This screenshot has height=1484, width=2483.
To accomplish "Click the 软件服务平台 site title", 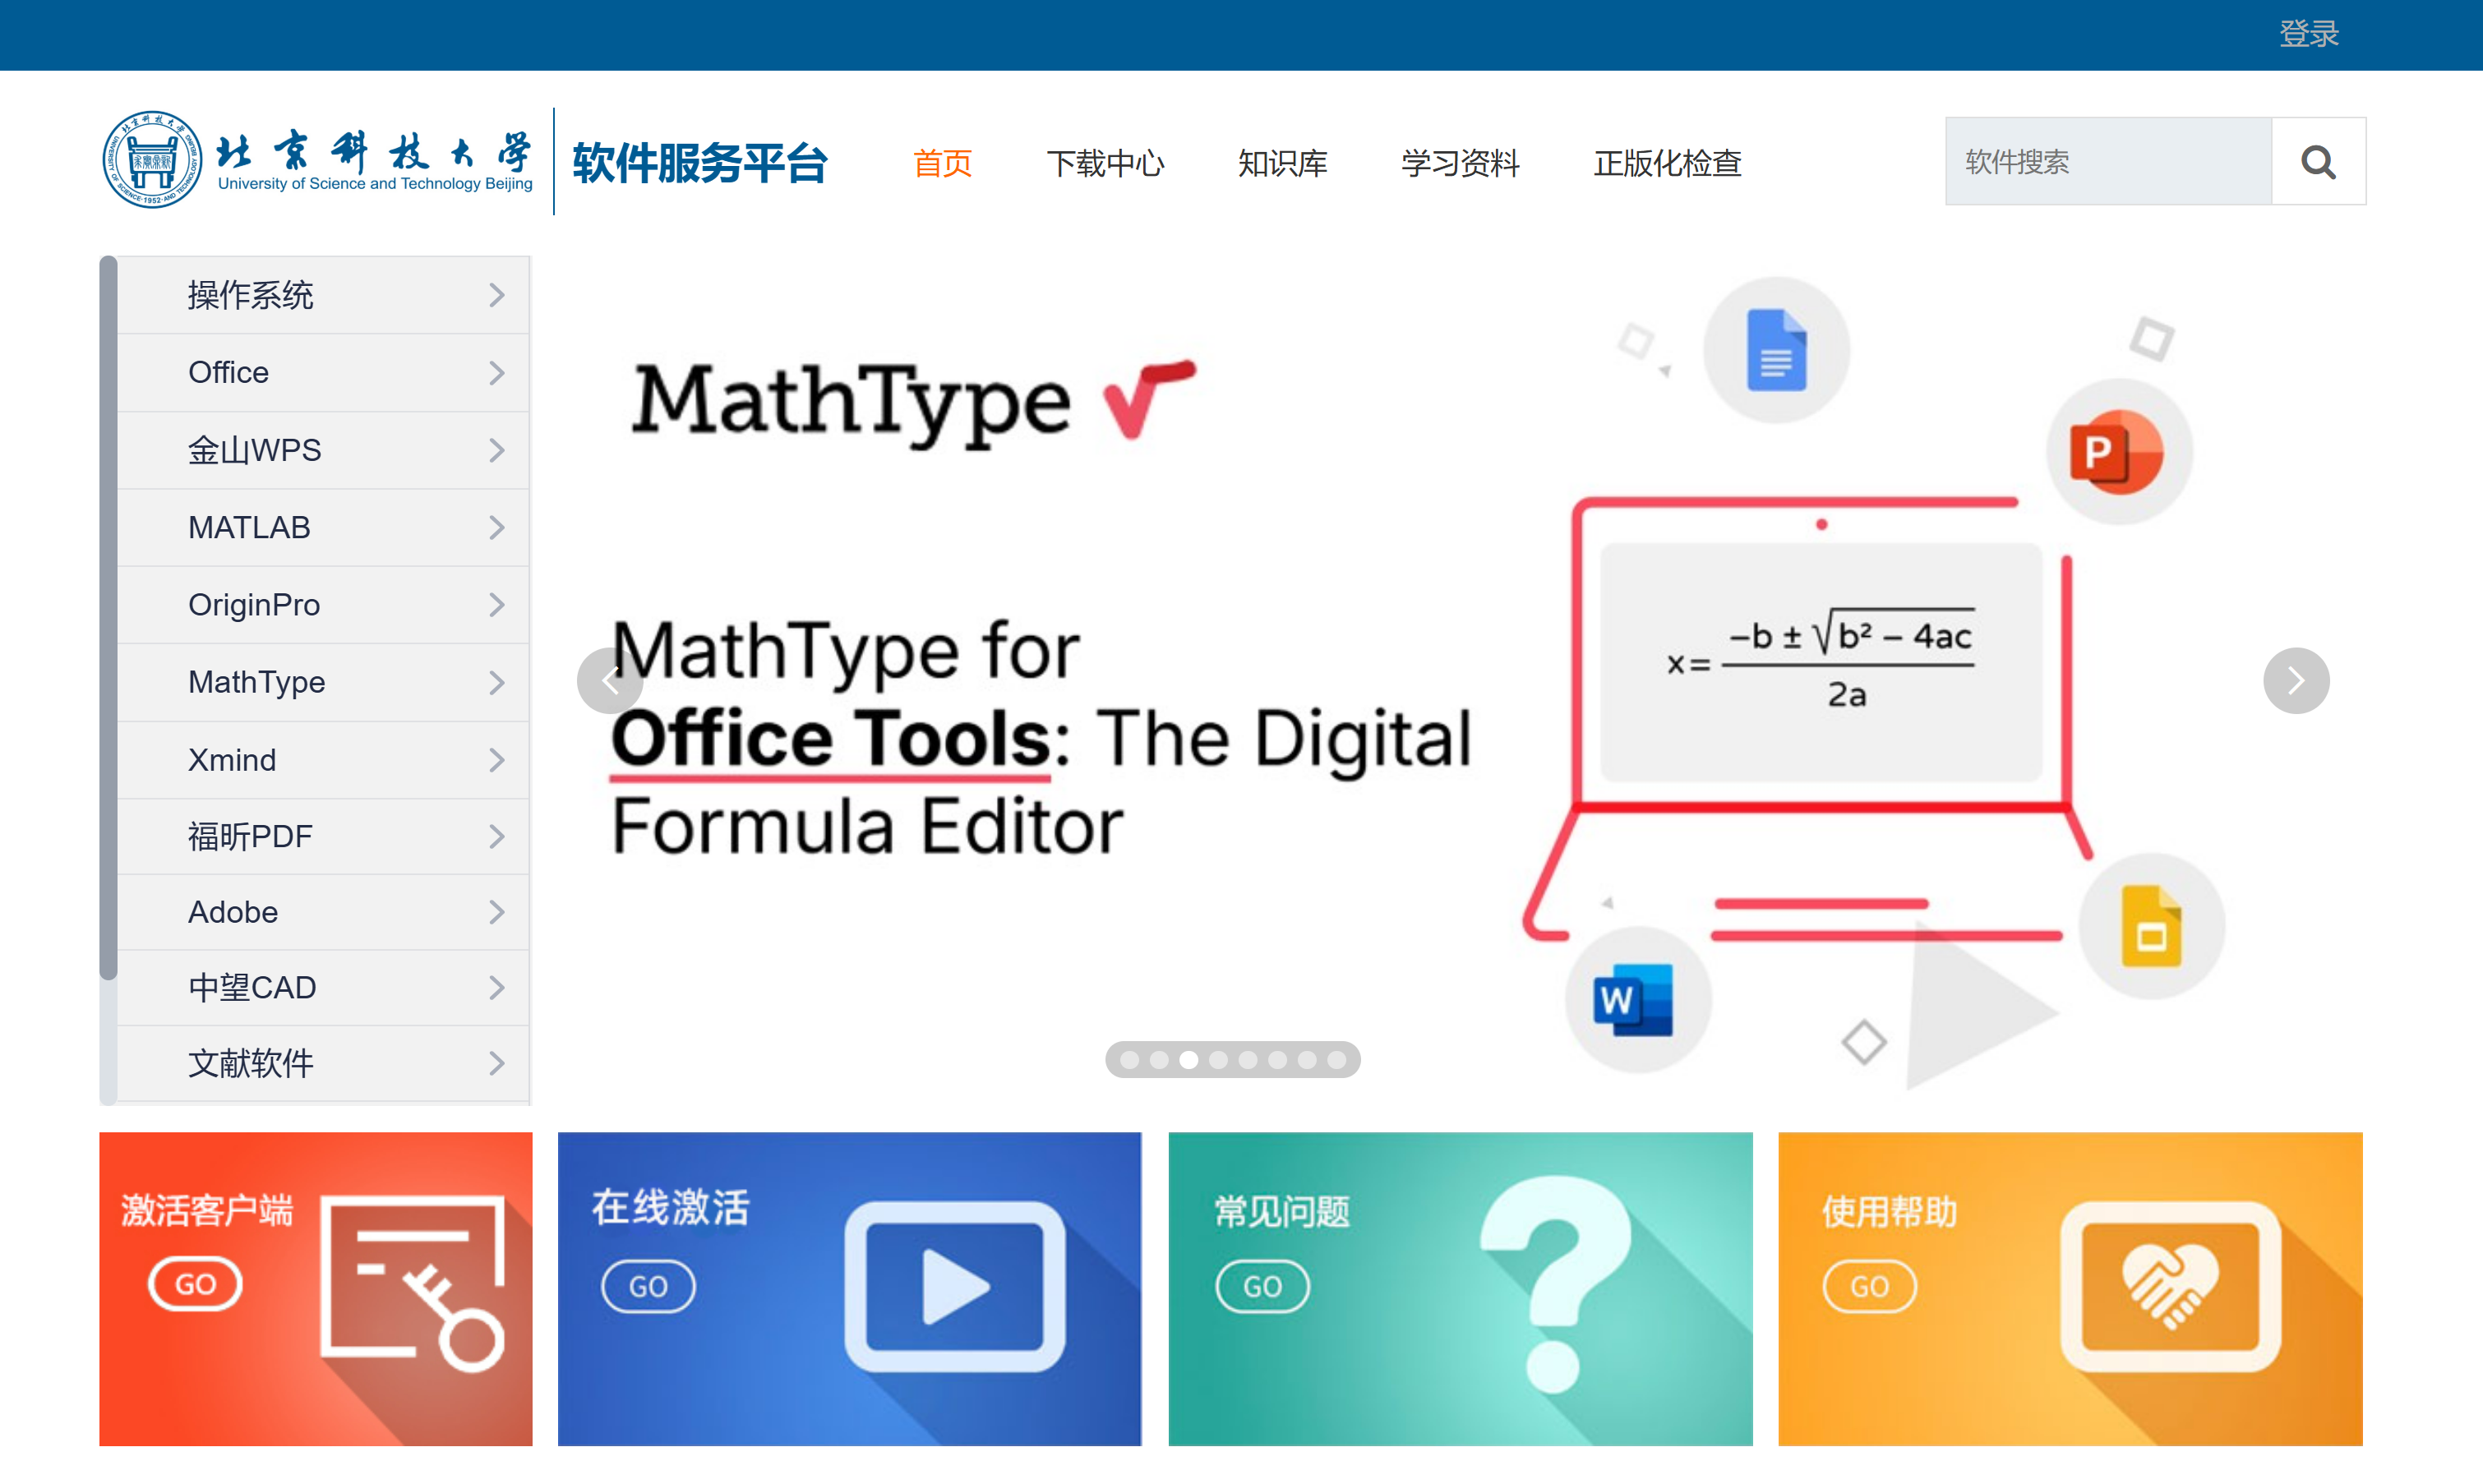I will click(700, 163).
